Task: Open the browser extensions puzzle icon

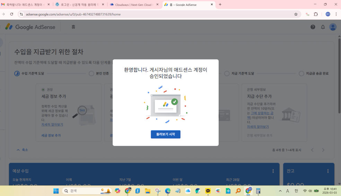Action: coord(316,14)
